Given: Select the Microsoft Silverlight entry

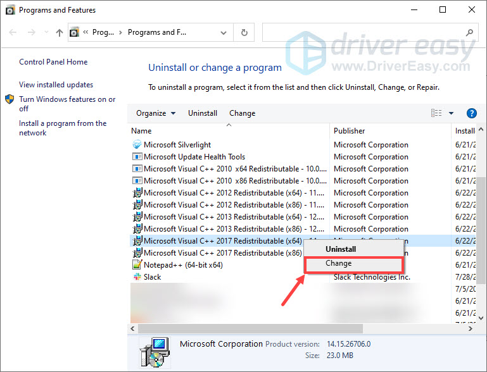Looking at the screenshot, I should tap(177, 145).
